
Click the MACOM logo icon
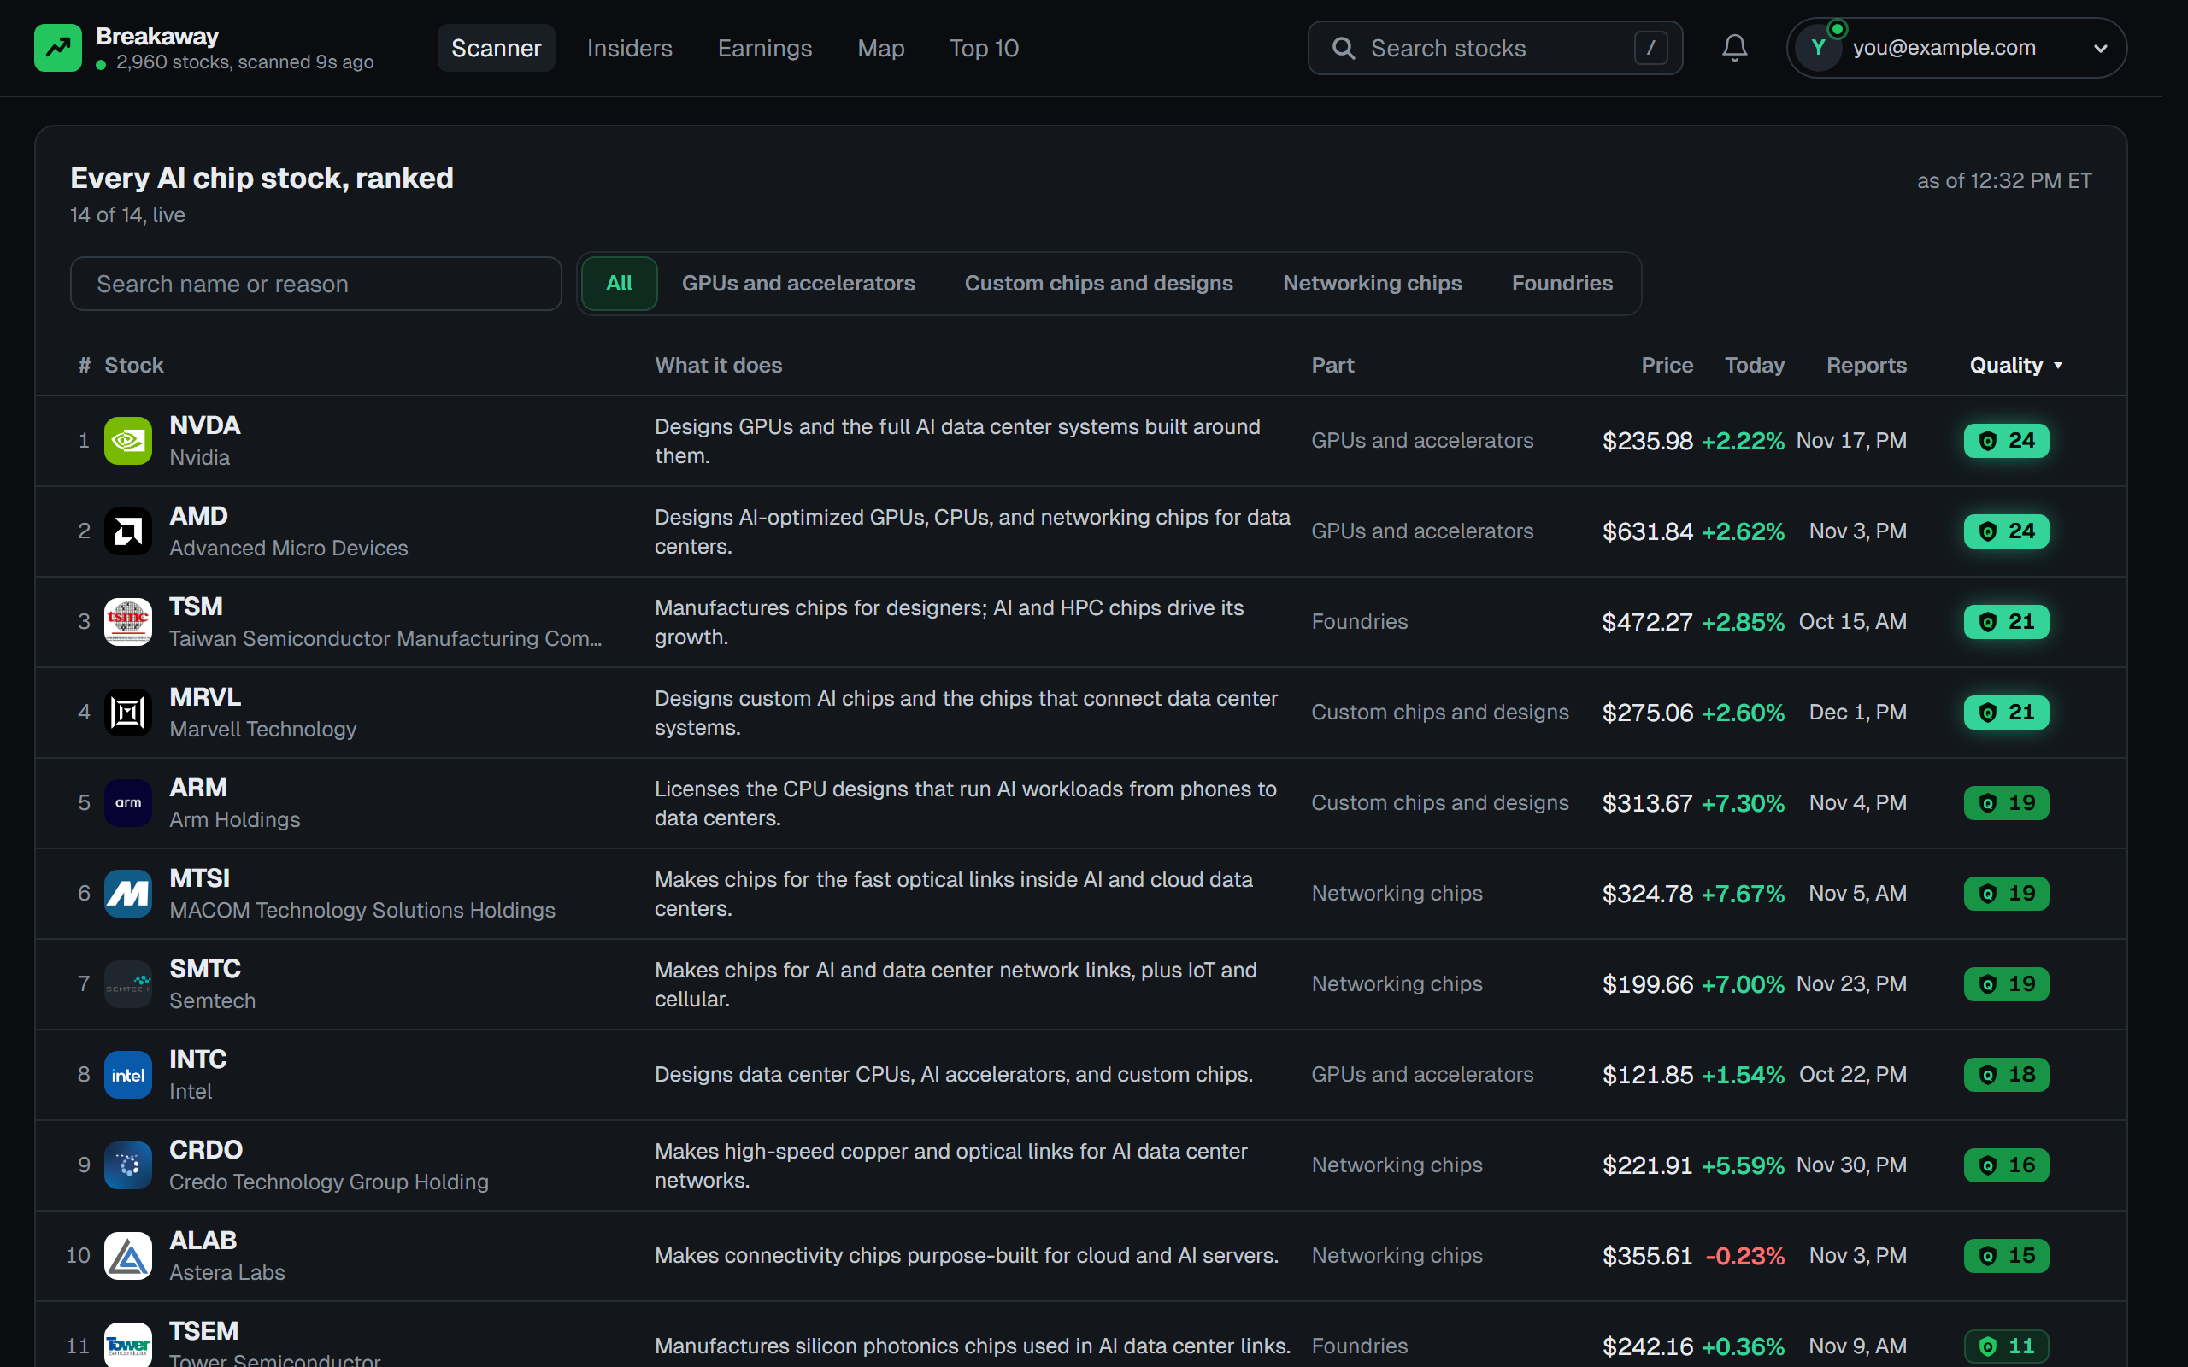click(x=127, y=894)
